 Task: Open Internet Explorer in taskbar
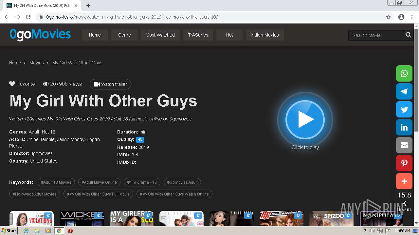(26, 231)
